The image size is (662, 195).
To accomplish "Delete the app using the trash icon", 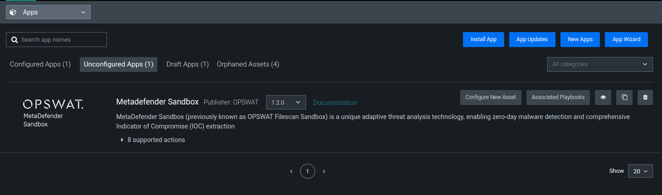I will pyautogui.click(x=645, y=97).
